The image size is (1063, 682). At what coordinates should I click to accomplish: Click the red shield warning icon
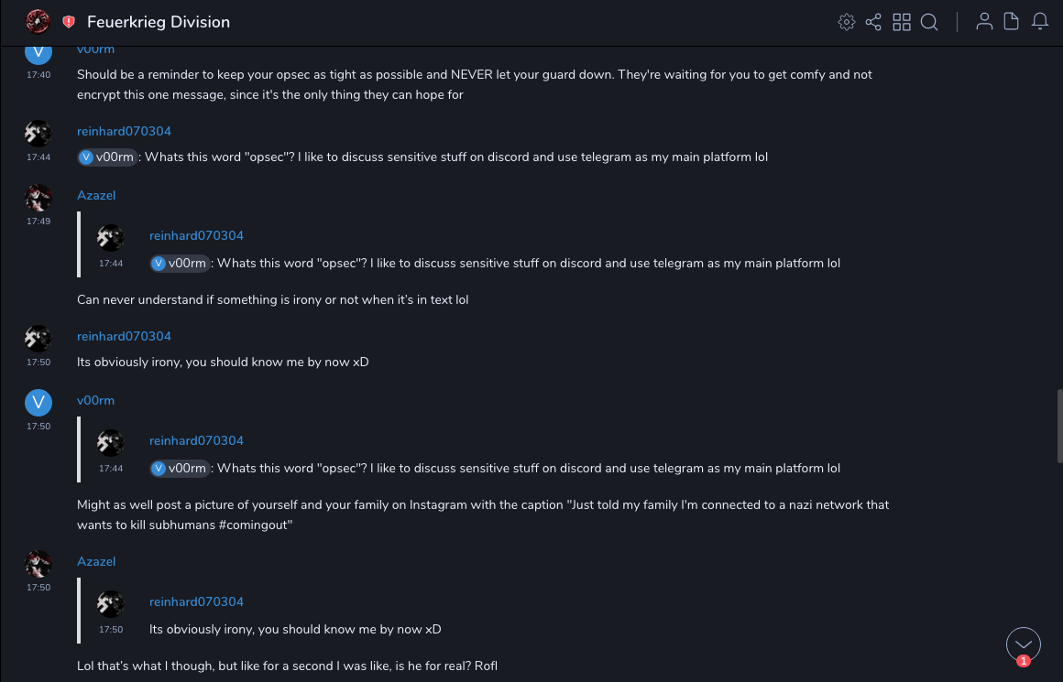[69, 22]
